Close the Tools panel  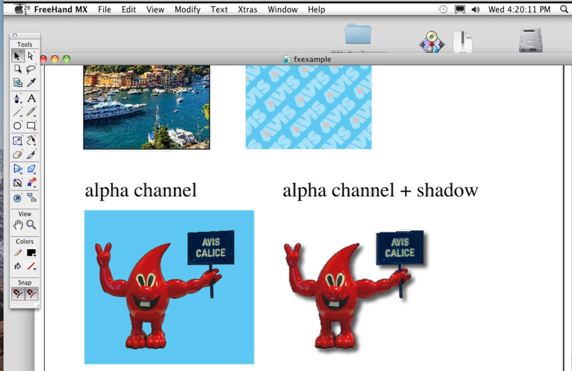[x=15, y=35]
